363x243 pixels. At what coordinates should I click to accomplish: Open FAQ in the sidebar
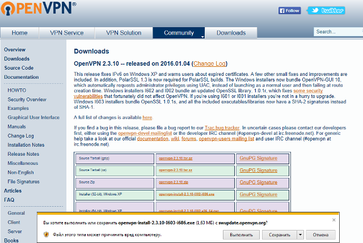click(x=9, y=200)
